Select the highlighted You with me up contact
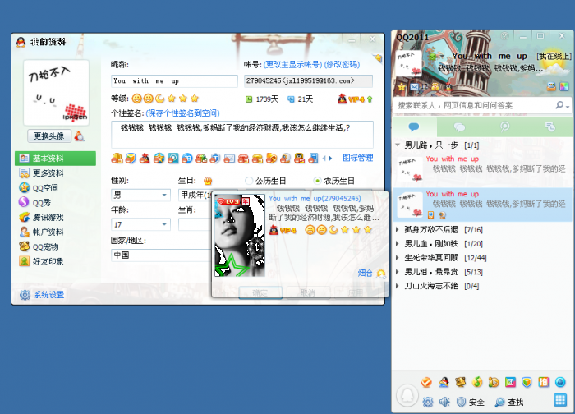 [483, 205]
